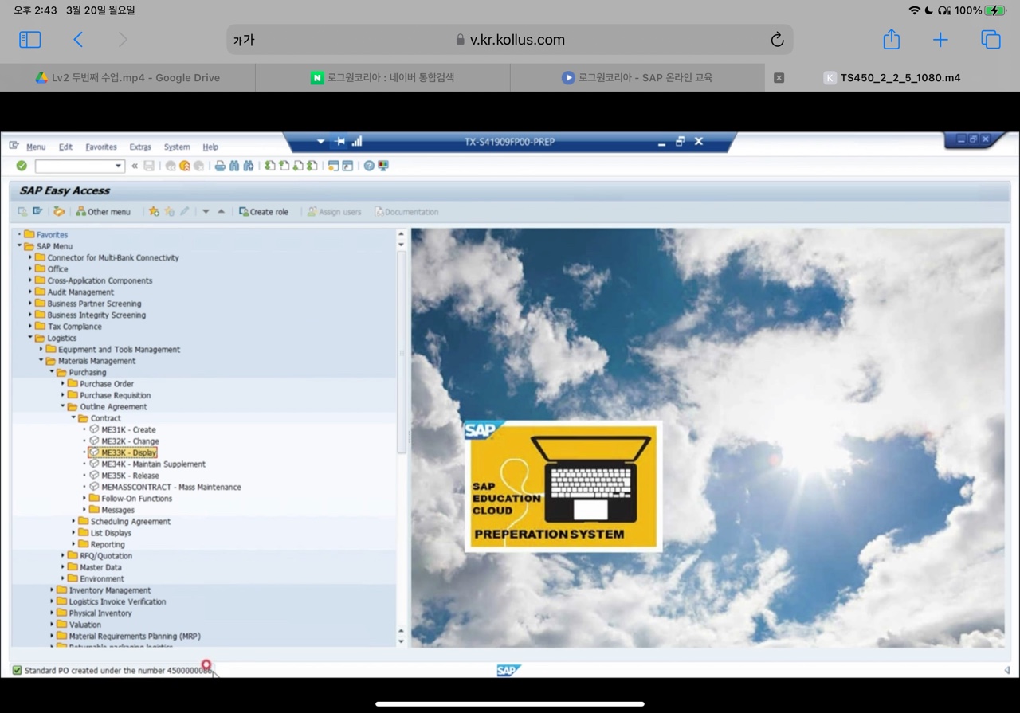Click the Last Page navigation icon
Viewport: 1020px width, 713px height.
(312, 166)
